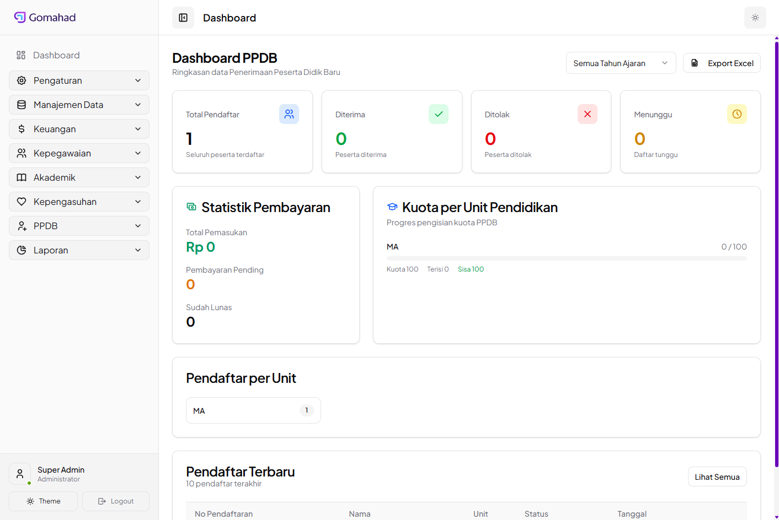The height and width of the screenshot is (520, 779).
Task: Click the Dashboard icon in sidebar
Action: click(x=21, y=55)
